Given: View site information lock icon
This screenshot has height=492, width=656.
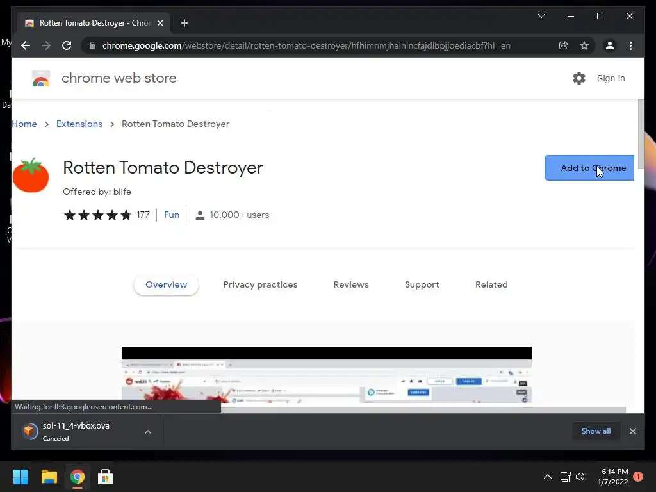Looking at the screenshot, I should [x=92, y=45].
